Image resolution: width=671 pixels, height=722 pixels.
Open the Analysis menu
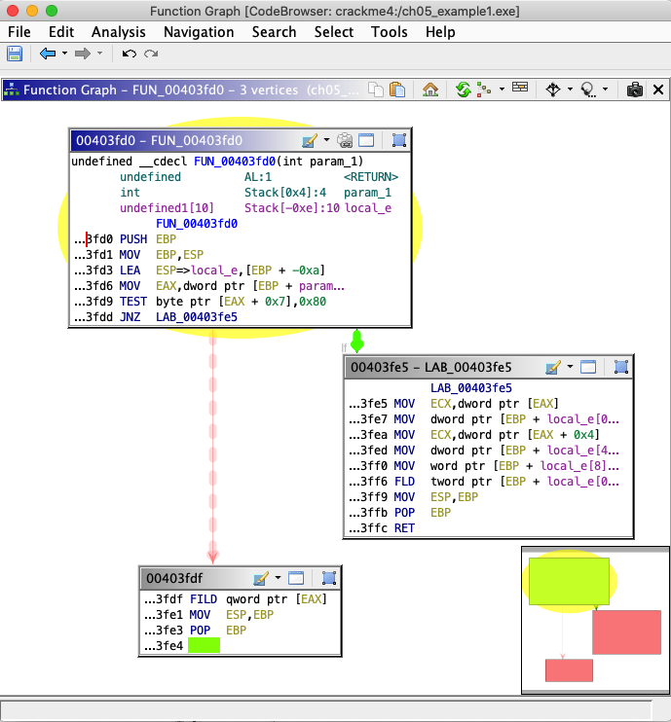click(119, 31)
